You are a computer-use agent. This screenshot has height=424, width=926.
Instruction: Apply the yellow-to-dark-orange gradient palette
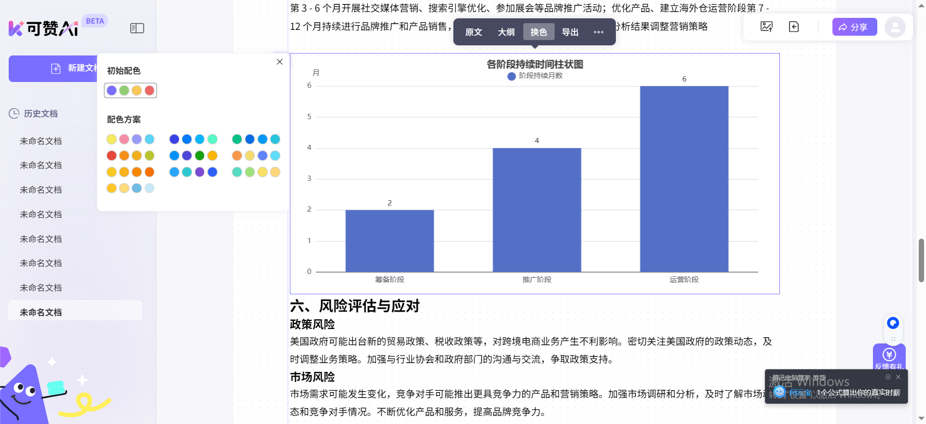pos(131,172)
